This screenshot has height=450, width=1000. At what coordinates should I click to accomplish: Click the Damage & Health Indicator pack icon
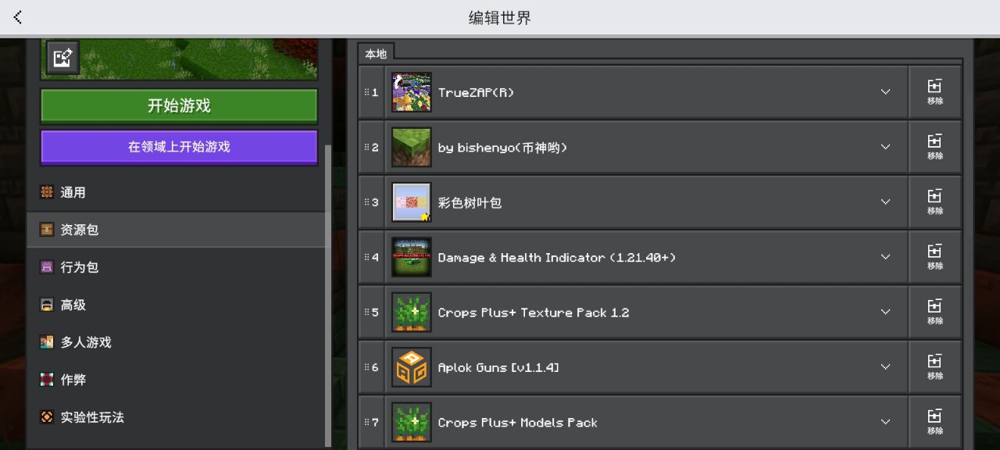point(412,257)
